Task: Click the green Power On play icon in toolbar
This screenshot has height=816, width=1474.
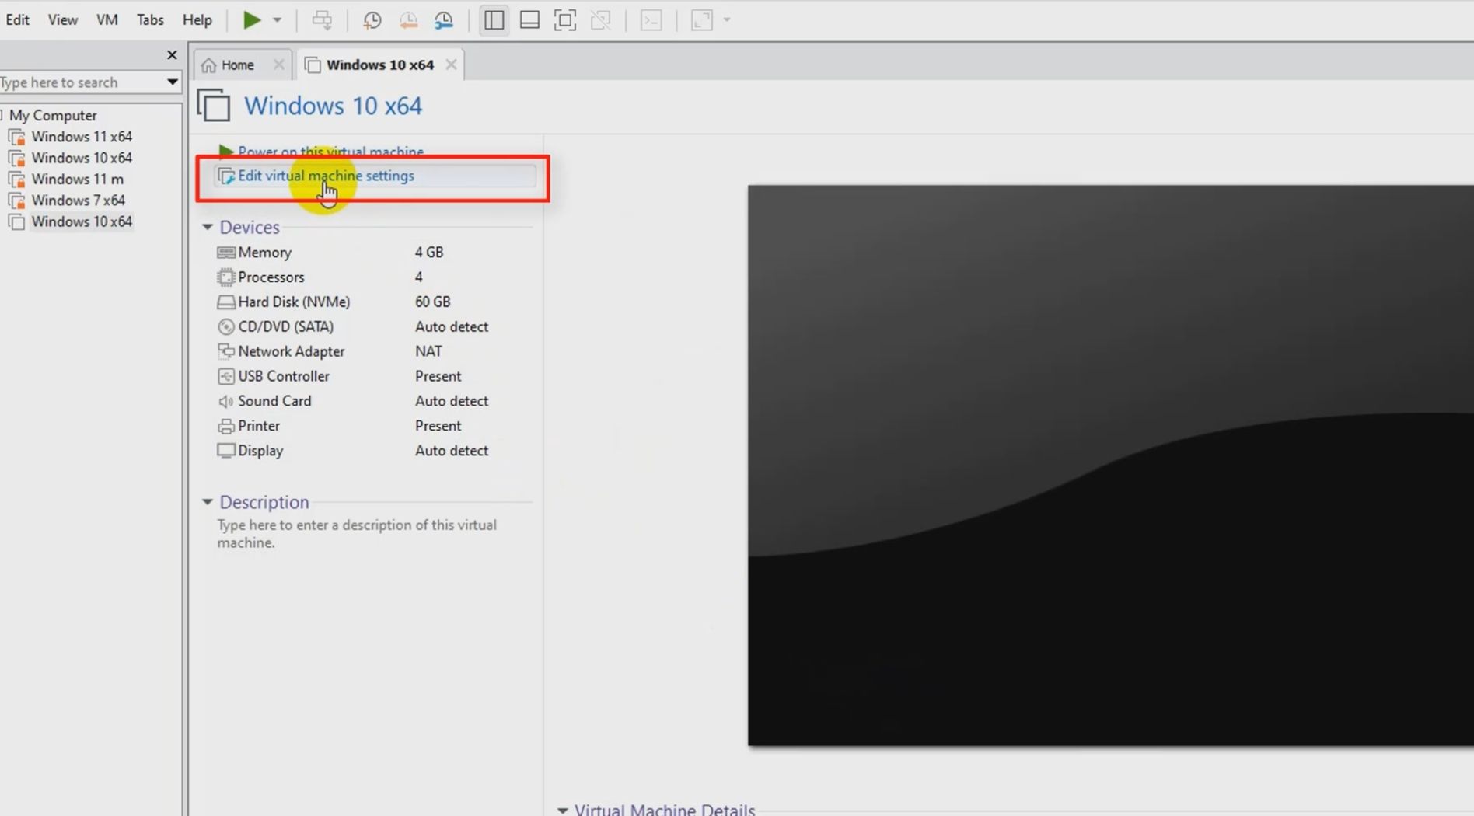Action: [x=251, y=20]
